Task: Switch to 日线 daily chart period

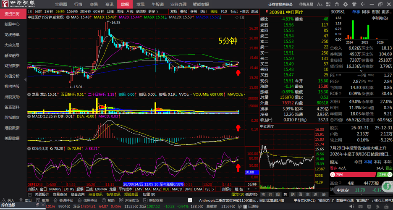Action: (x=110, y=11)
